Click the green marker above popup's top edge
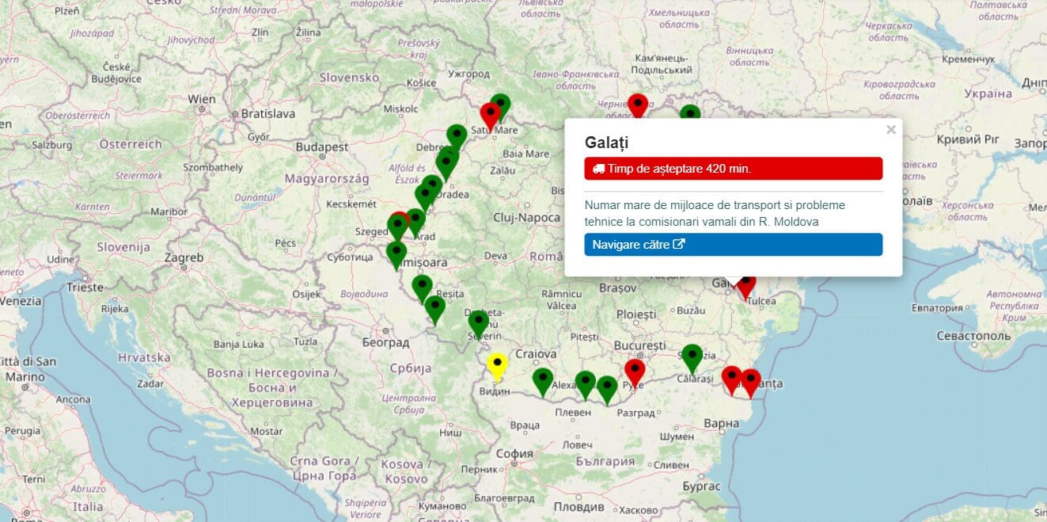 pyautogui.click(x=691, y=113)
